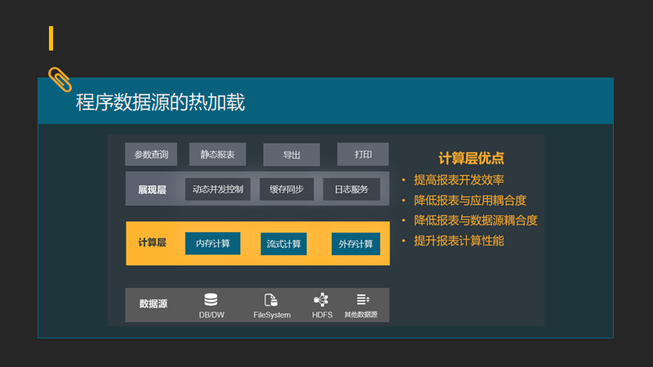Click bullet 提高报表开发效率

(x=459, y=180)
